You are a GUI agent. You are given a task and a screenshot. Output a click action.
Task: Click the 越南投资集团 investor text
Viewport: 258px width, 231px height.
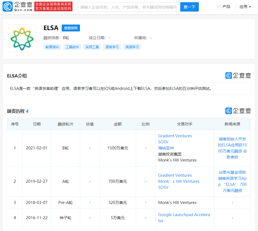click(x=170, y=154)
